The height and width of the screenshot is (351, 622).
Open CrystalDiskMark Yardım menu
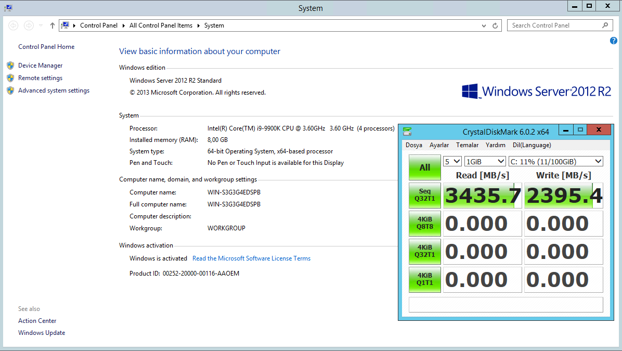click(x=496, y=145)
